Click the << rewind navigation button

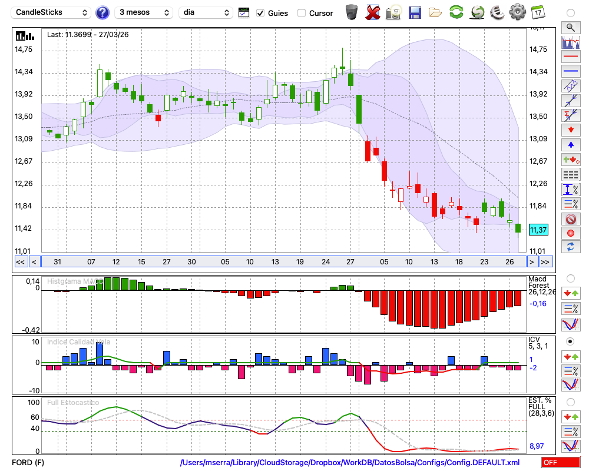20,261
